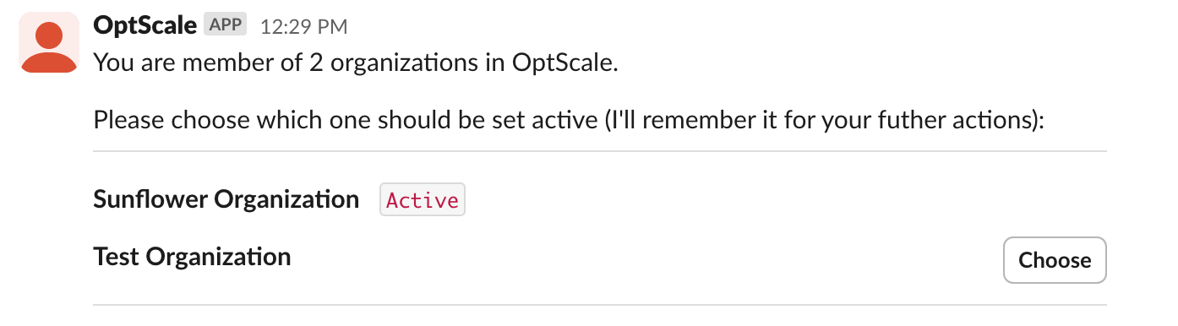Select the Test Organization label
This screenshot has width=1178, height=326.
(x=192, y=257)
